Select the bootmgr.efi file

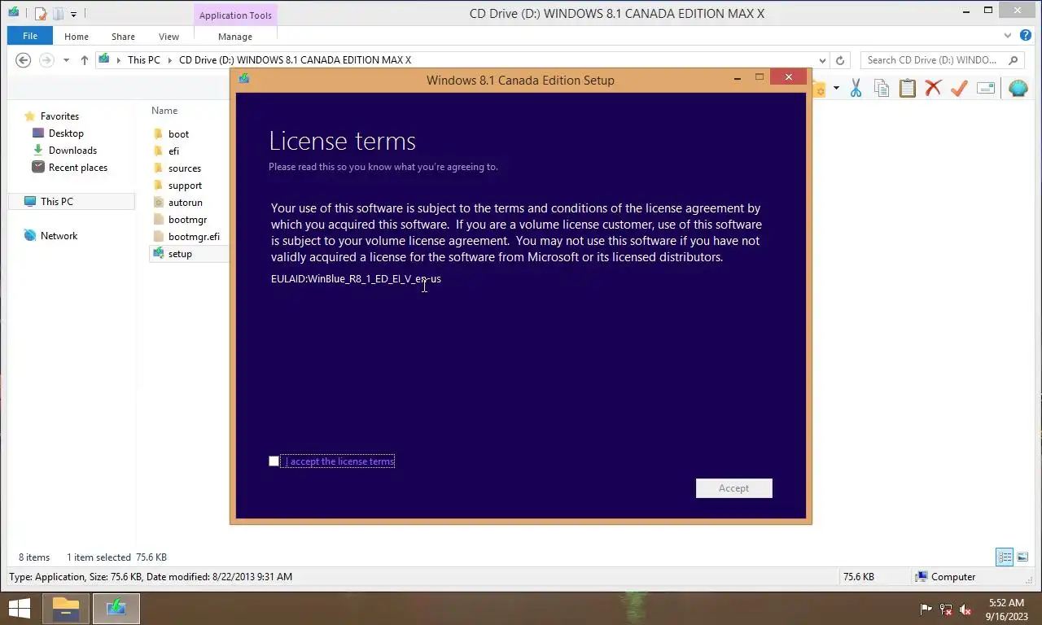(x=194, y=237)
